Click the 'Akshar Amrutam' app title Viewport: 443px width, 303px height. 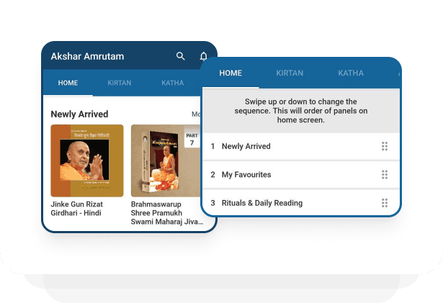[x=87, y=56]
